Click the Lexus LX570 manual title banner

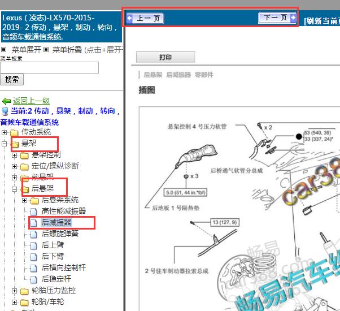[x=62, y=27]
